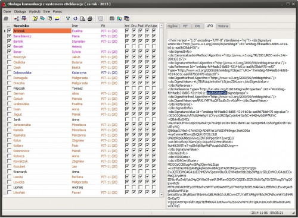Click the greyed-out monitor toolbar icon
Screen dimensions: 298x218
tap(101, 18)
